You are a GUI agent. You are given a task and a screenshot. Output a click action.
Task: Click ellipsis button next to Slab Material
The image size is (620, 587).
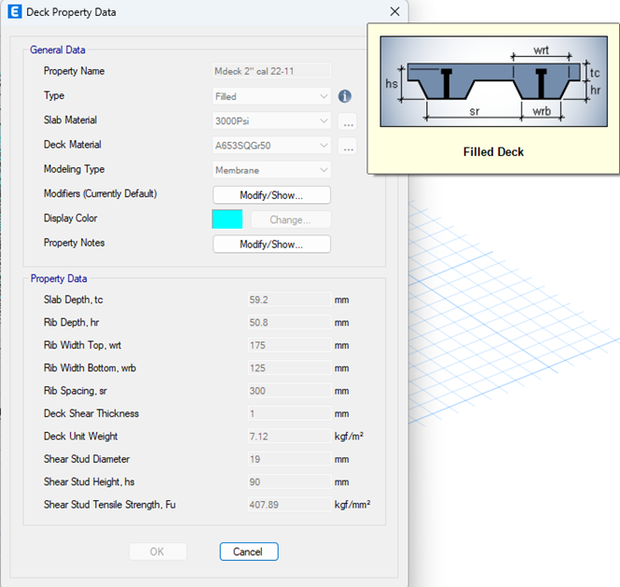tap(348, 121)
